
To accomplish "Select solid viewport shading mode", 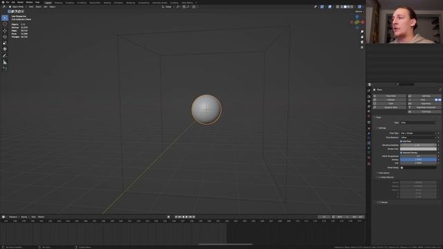I will click(x=345, y=7).
